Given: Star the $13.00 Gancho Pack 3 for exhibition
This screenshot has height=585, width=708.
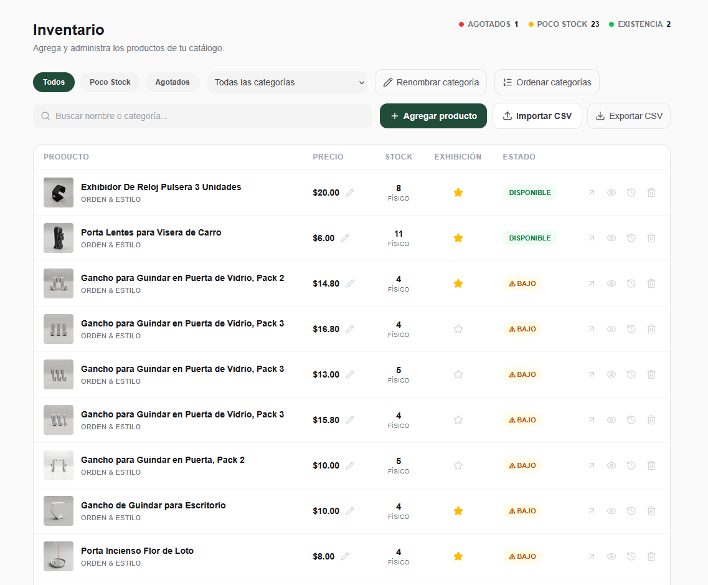Looking at the screenshot, I should coord(458,374).
